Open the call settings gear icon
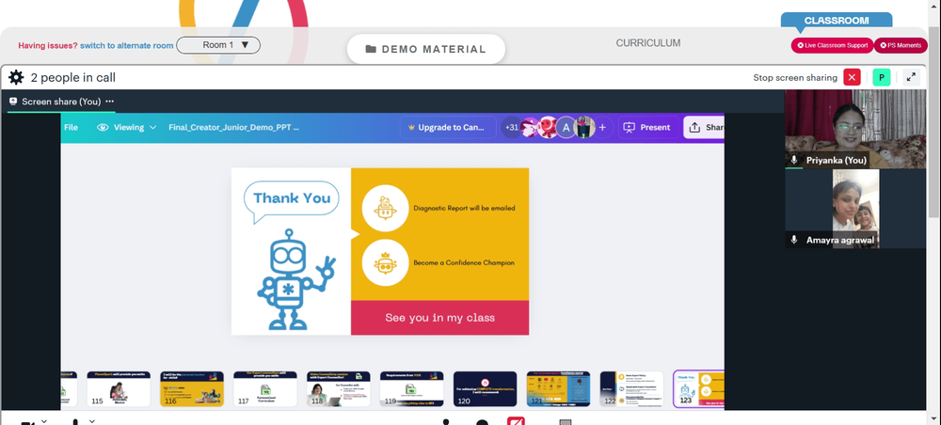The width and height of the screenshot is (941, 425). (x=16, y=77)
